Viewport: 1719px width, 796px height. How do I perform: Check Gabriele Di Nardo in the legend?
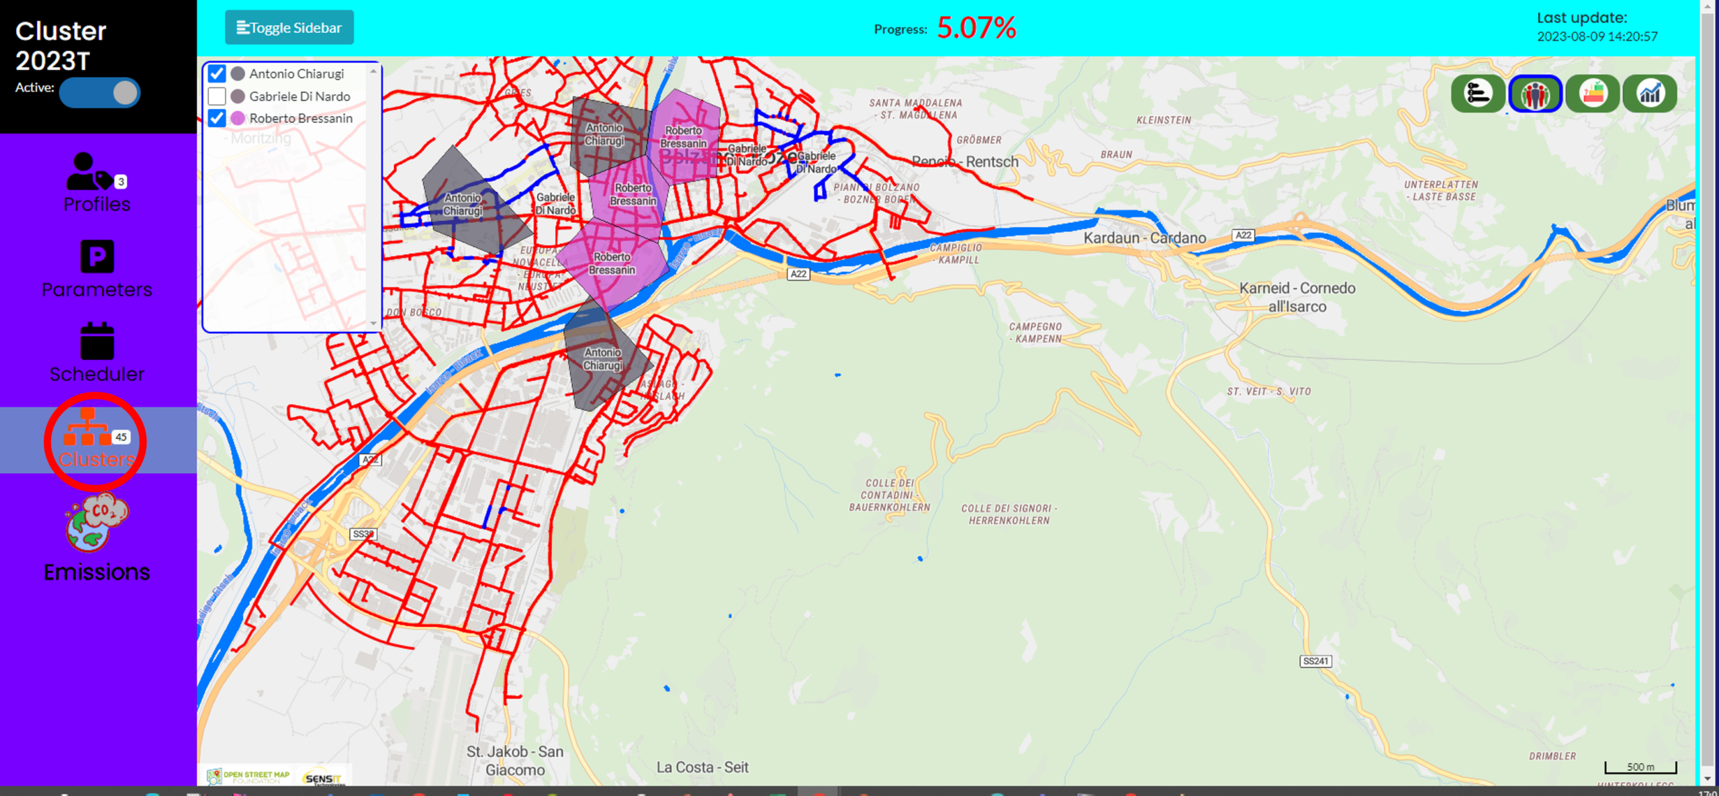[216, 96]
